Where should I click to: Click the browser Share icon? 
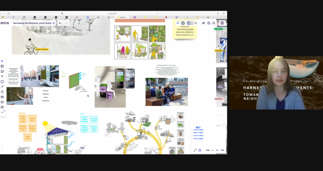218,13
